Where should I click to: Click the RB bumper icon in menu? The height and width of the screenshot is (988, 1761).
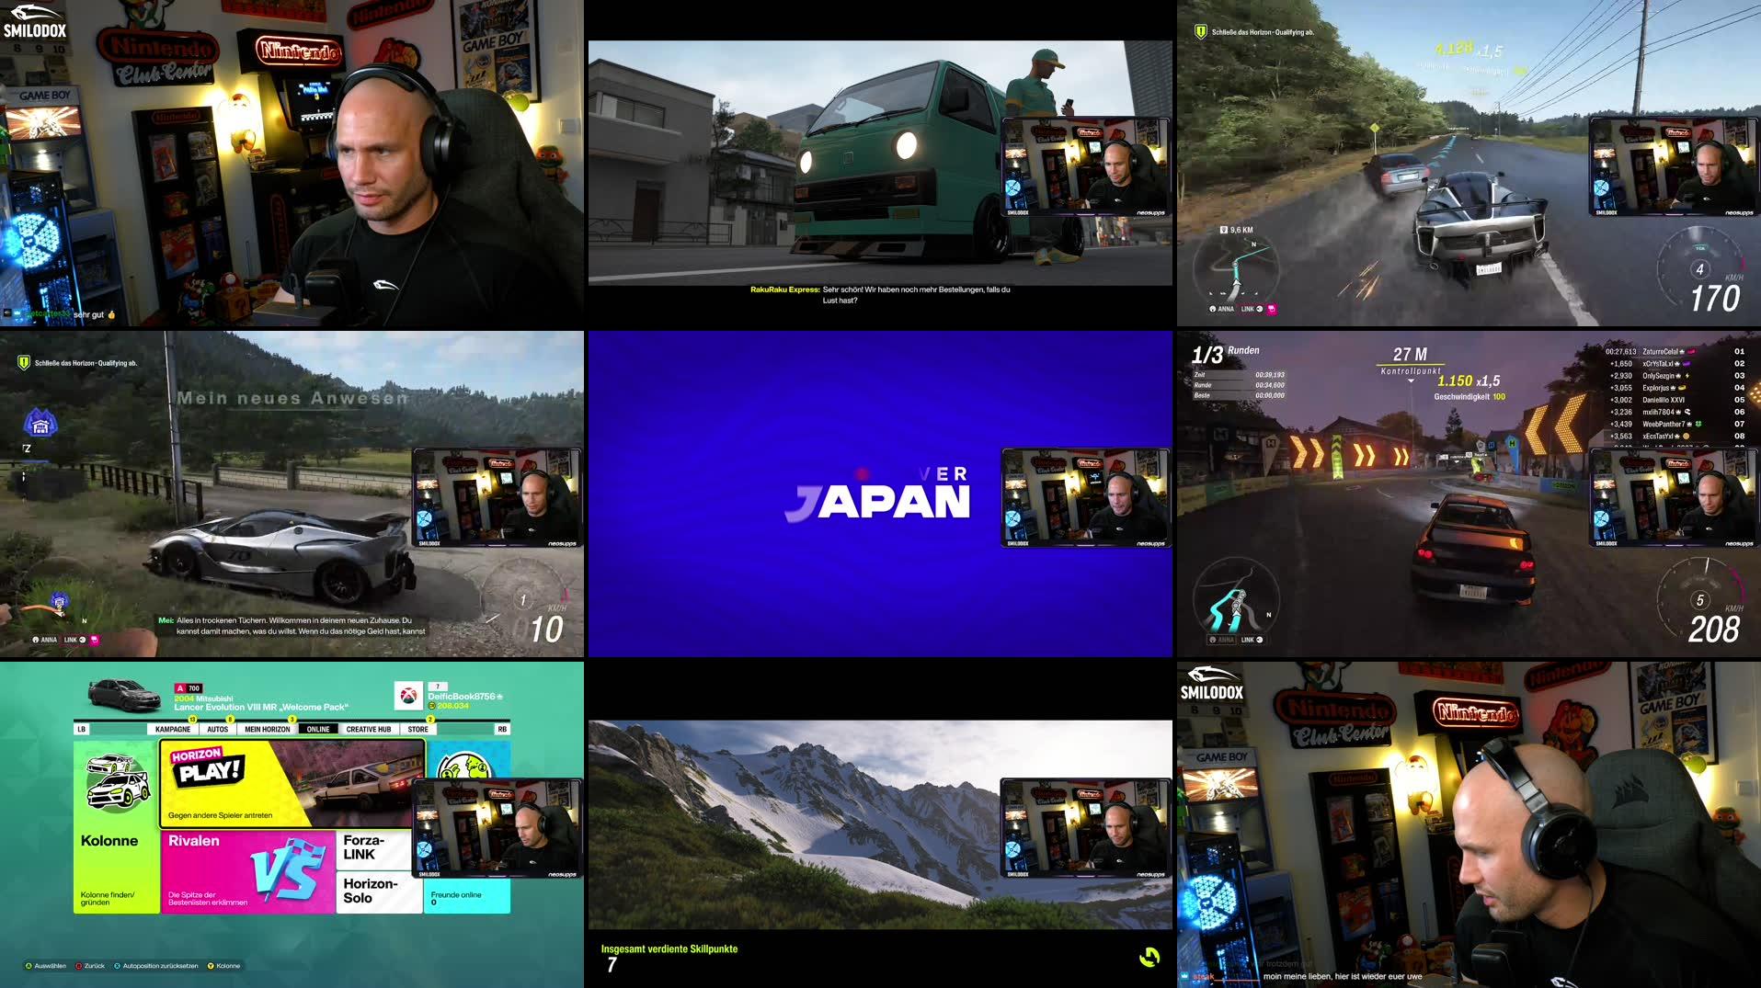pyautogui.click(x=502, y=729)
